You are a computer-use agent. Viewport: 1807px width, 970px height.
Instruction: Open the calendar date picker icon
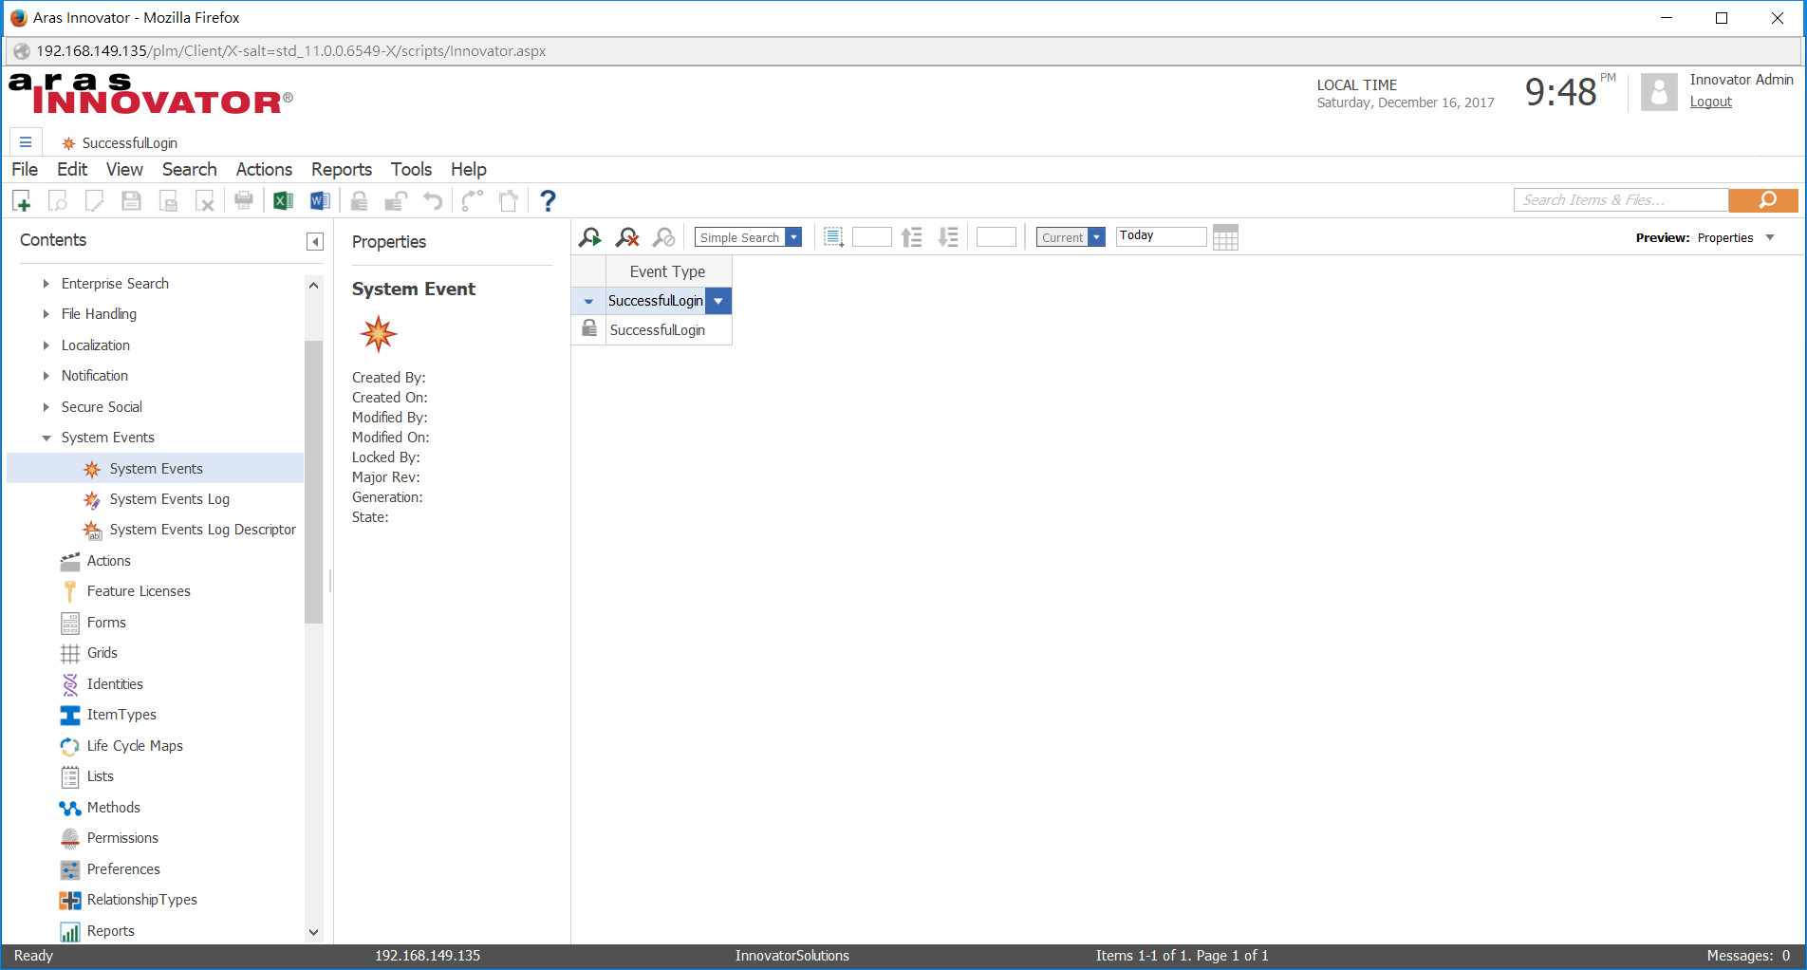click(x=1225, y=237)
